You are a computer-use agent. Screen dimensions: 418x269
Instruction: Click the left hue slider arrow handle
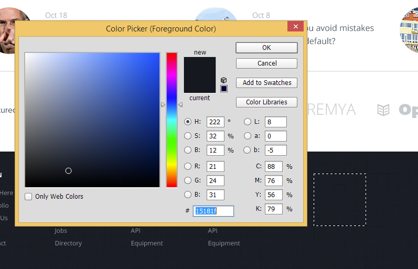[x=163, y=105]
